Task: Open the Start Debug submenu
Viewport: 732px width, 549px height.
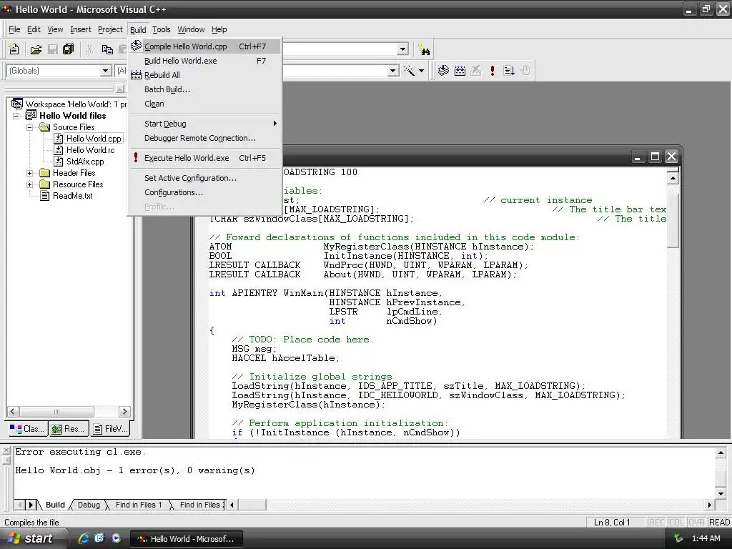Action: coord(204,124)
